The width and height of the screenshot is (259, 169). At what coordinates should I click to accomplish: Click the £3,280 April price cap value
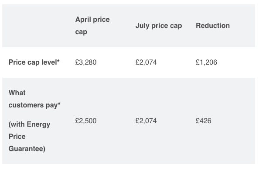tap(86, 62)
